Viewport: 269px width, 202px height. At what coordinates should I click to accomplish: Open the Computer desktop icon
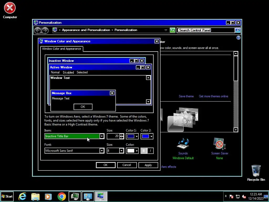click(10, 10)
